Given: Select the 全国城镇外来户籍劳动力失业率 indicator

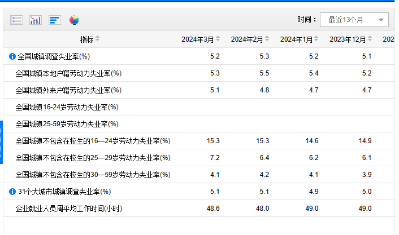Looking at the screenshot, I should pyautogui.click(x=68, y=90).
